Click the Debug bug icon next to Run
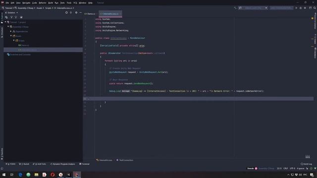Viewport: 317px width, 178px height. click(x=301, y=8)
